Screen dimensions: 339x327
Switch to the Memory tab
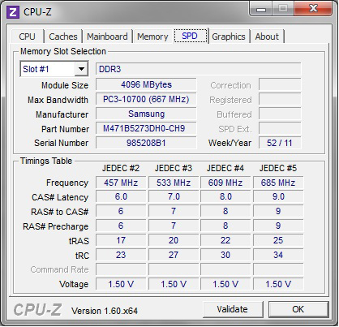152,37
